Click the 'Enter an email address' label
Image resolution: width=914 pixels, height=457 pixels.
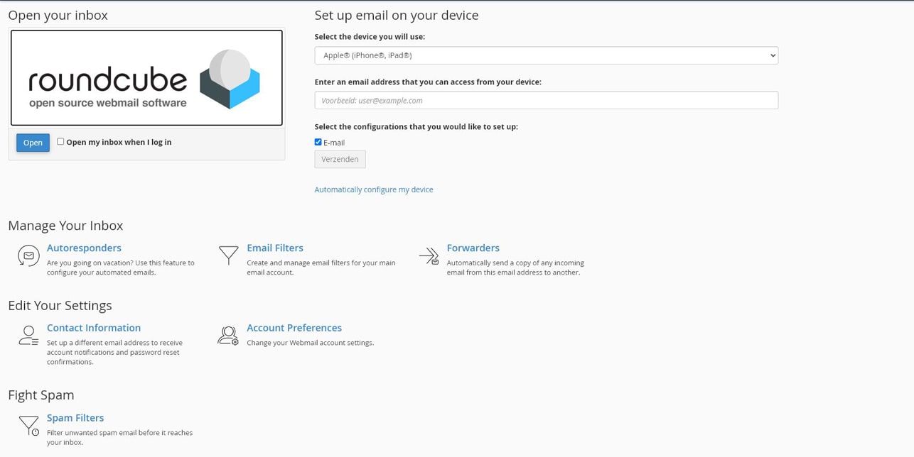click(x=428, y=82)
